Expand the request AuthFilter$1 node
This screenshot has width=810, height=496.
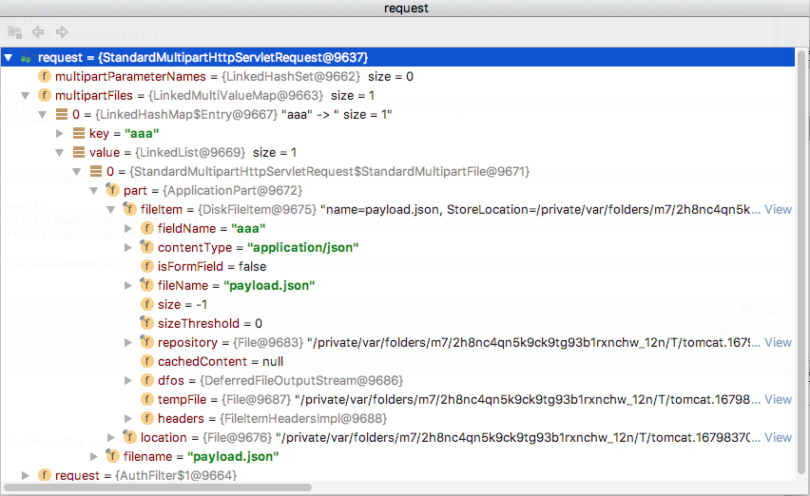click(26, 475)
